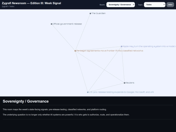176x132 pixels.
Task: Open the Topic dropdown showing Todos
Action: click(x=154, y=5)
